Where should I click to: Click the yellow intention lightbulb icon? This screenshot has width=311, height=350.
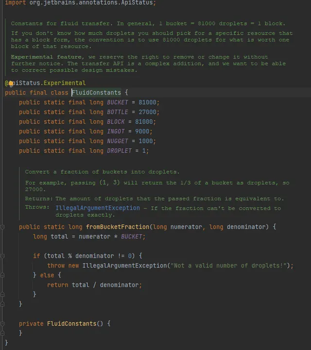coord(11,83)
